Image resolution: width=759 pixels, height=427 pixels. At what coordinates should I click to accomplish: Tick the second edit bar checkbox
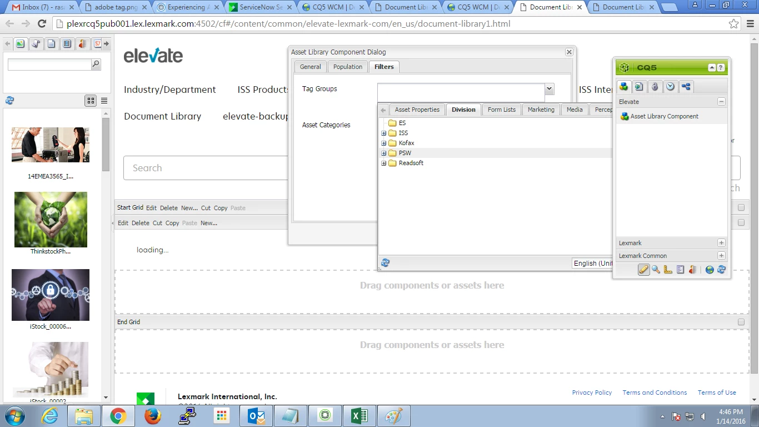(x=741, y=222)
